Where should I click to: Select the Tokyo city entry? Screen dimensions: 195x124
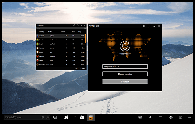[51, 60]
